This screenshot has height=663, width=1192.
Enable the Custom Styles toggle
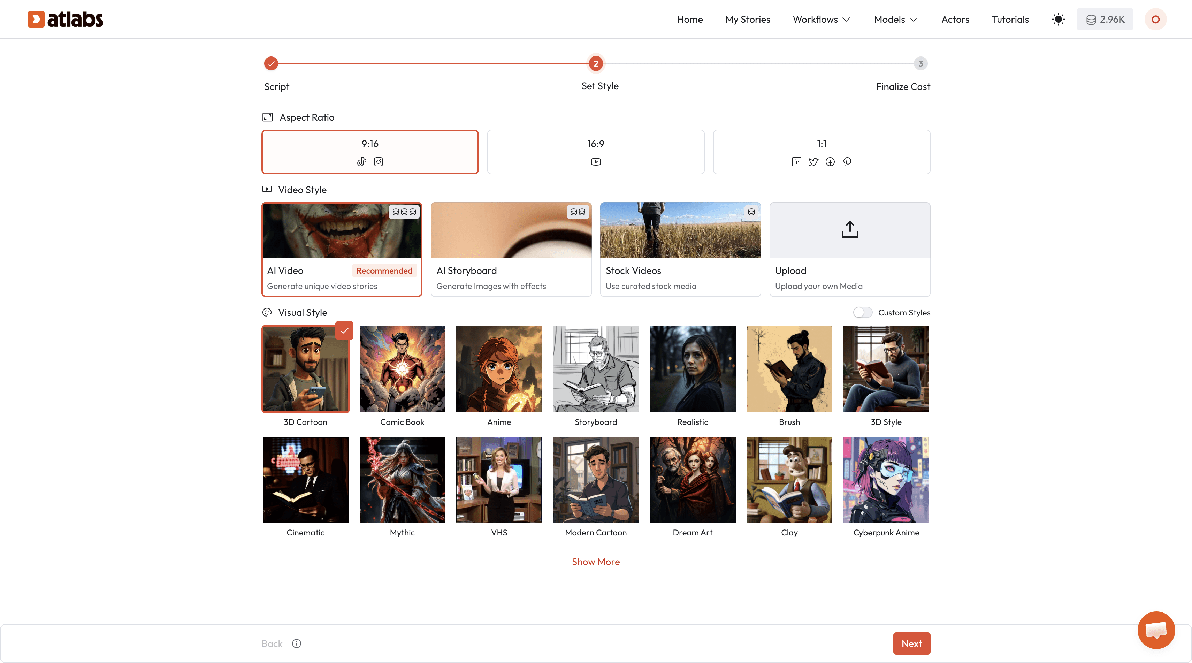(863, 313)
